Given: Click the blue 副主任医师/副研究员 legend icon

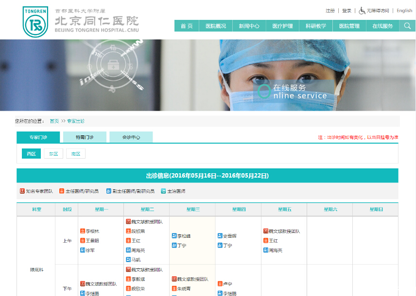Looking at the screenshot, I should 108,191.
